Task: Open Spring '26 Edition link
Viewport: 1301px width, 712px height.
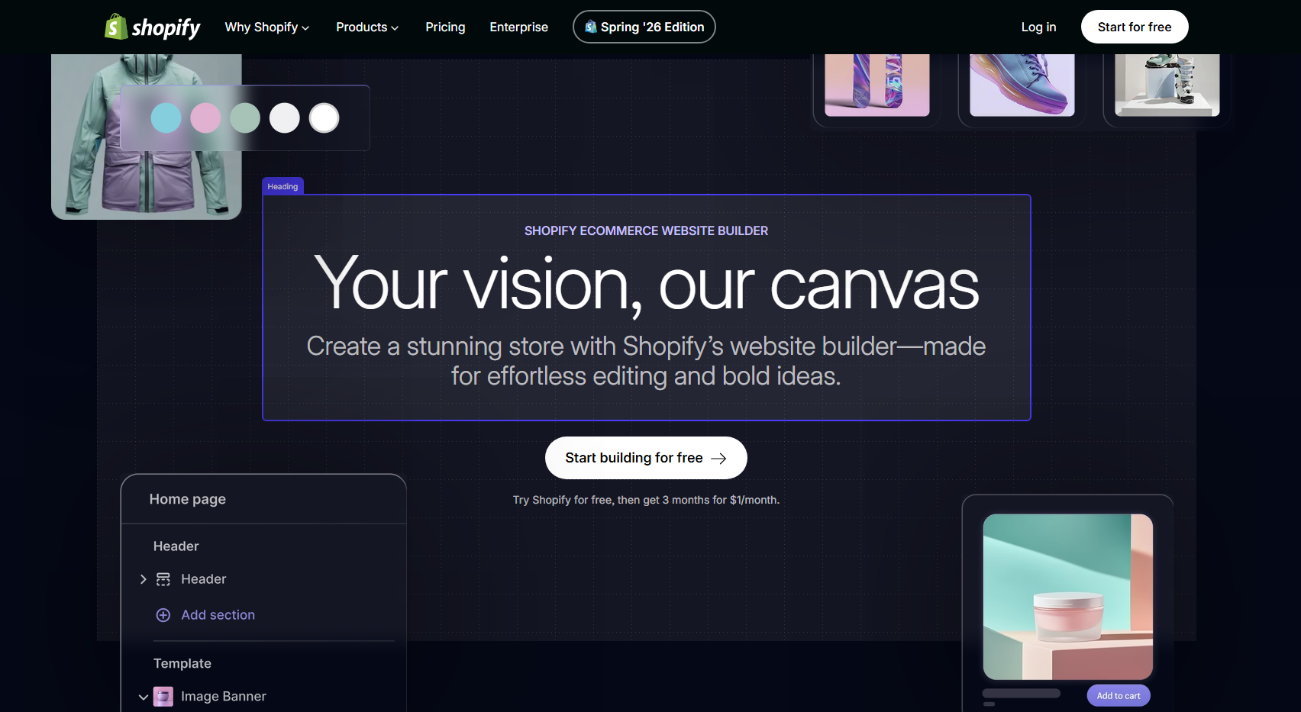Action: point(644,27)
